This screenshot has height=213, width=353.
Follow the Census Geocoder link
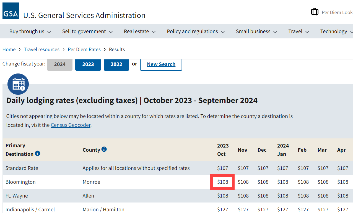(x=71, y=125)
